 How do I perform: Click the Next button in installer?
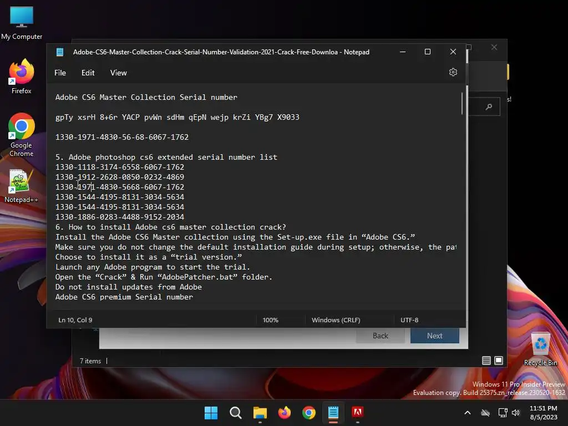[x=435, y=336]
